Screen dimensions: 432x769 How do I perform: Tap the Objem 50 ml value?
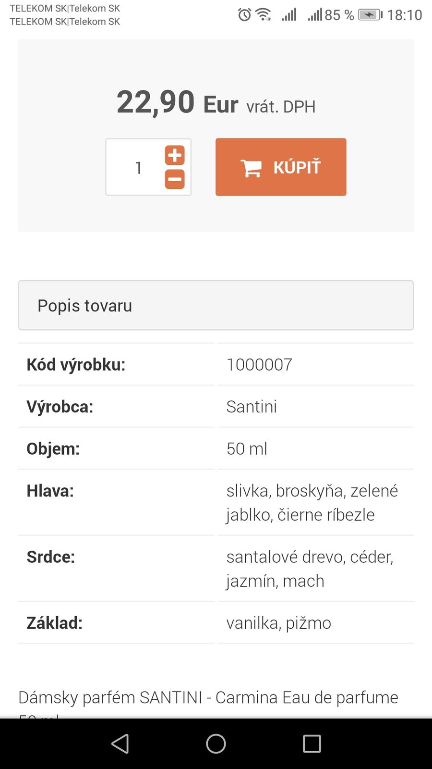[247, 449]
